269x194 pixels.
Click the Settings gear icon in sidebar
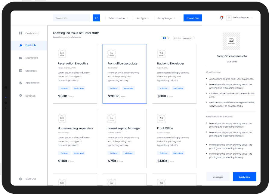[x=21, y=96]
